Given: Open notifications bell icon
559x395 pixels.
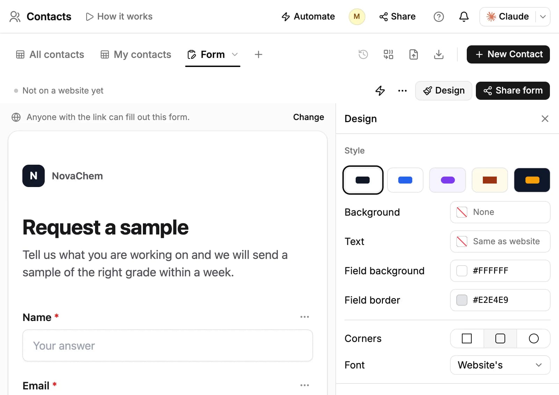Looking at the screenshot, I should (464, 16).
